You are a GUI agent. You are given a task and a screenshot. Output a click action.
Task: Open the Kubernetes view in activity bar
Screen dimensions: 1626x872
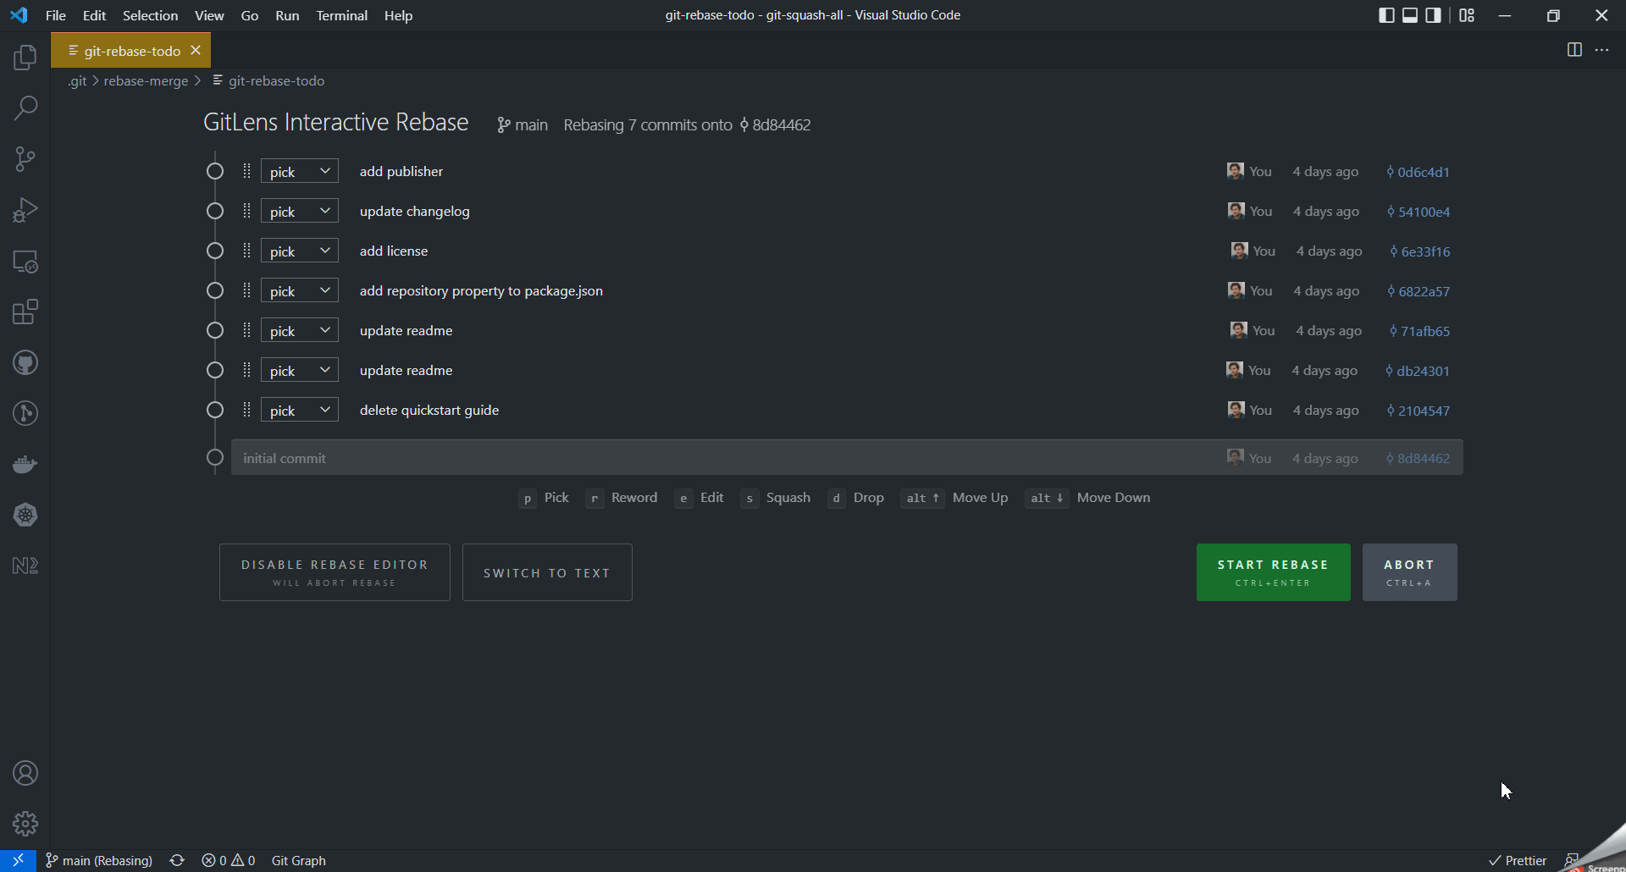click(25, 515)
